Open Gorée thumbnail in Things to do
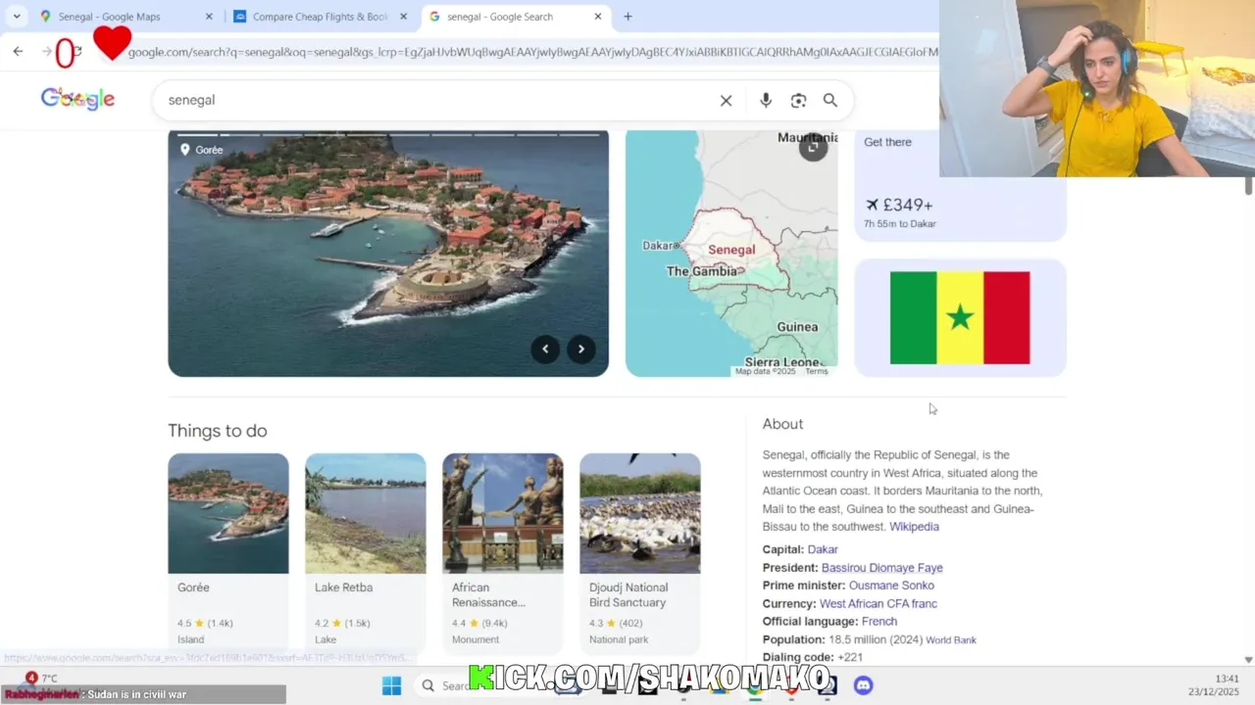 point(228,513)
